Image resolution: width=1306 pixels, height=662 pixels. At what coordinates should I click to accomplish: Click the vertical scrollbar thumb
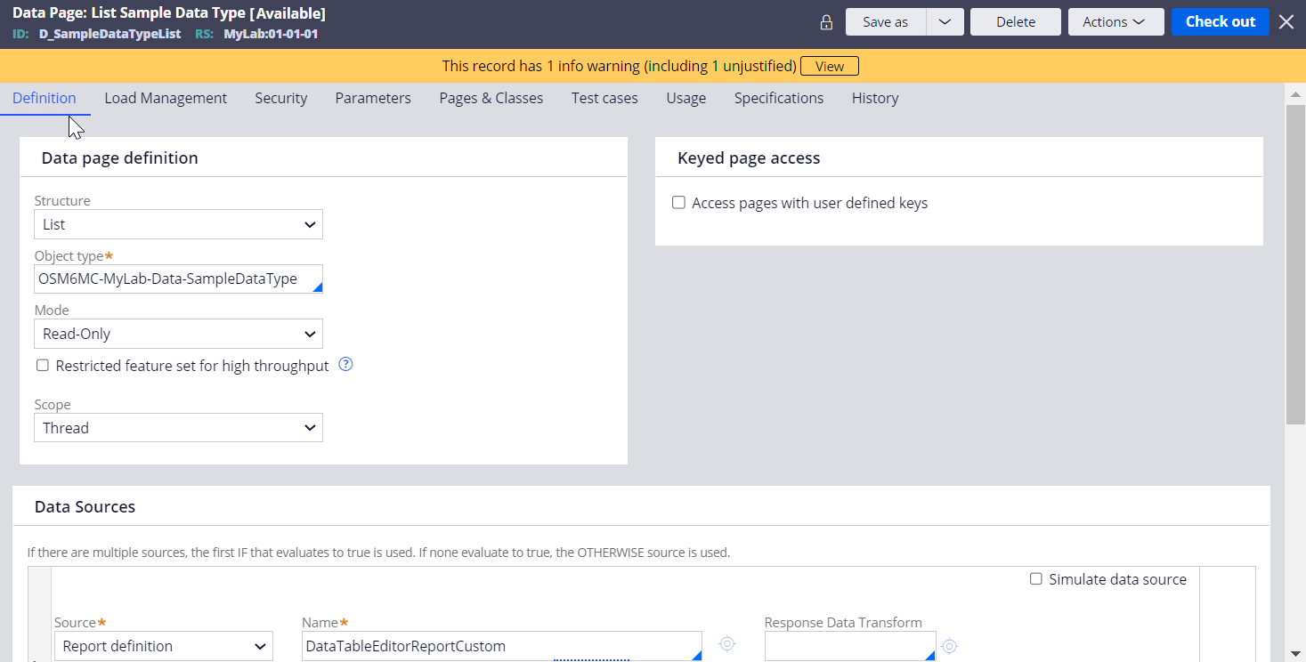(x=1295, y=263)
